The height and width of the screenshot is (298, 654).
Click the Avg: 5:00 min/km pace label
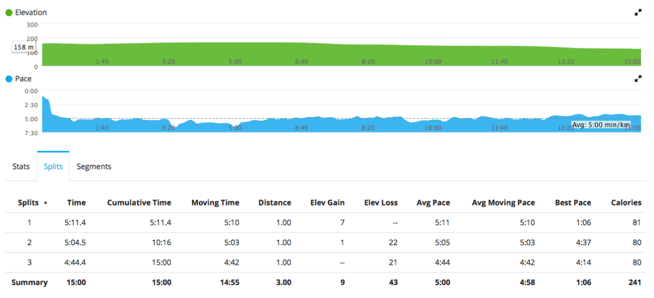pos(601,125)
